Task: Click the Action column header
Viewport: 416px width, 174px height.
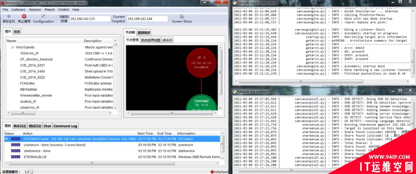Action: point(28,133)
